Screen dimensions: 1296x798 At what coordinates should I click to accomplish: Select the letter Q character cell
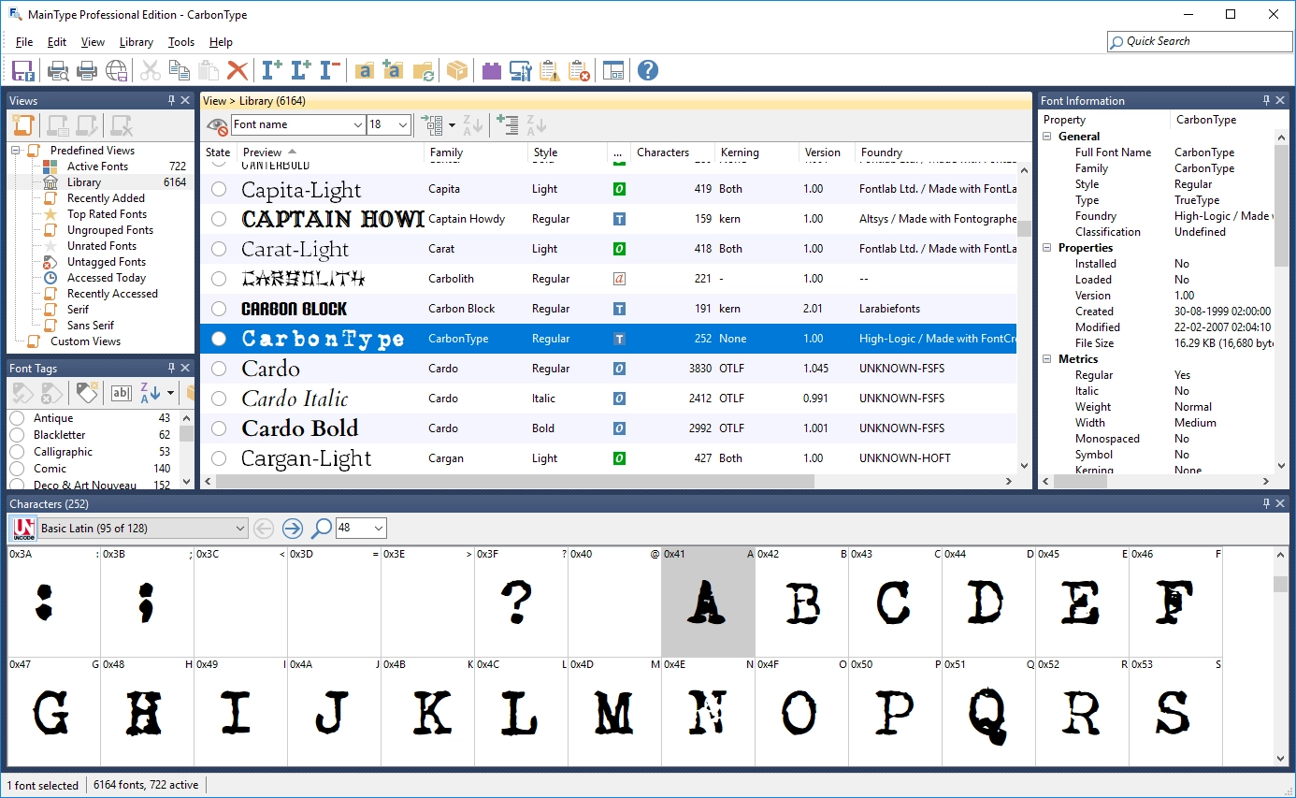pyautogui.click(x=988, y=712)
